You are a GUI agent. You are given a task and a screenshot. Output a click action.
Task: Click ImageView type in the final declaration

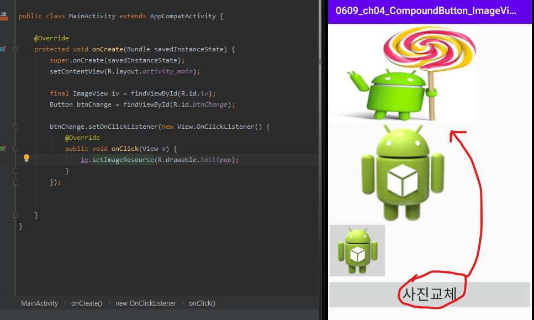pyautogui.click(x=90, y=93)
